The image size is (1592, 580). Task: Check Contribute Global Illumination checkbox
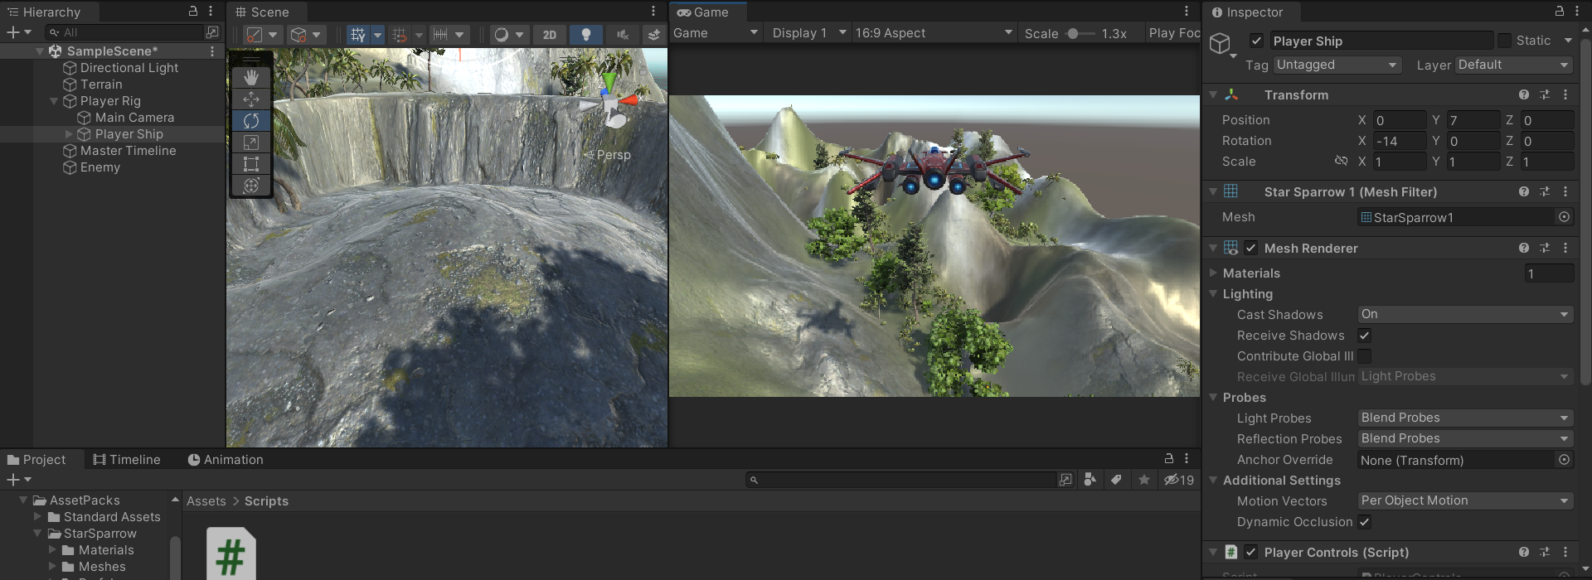(1364, 356)
